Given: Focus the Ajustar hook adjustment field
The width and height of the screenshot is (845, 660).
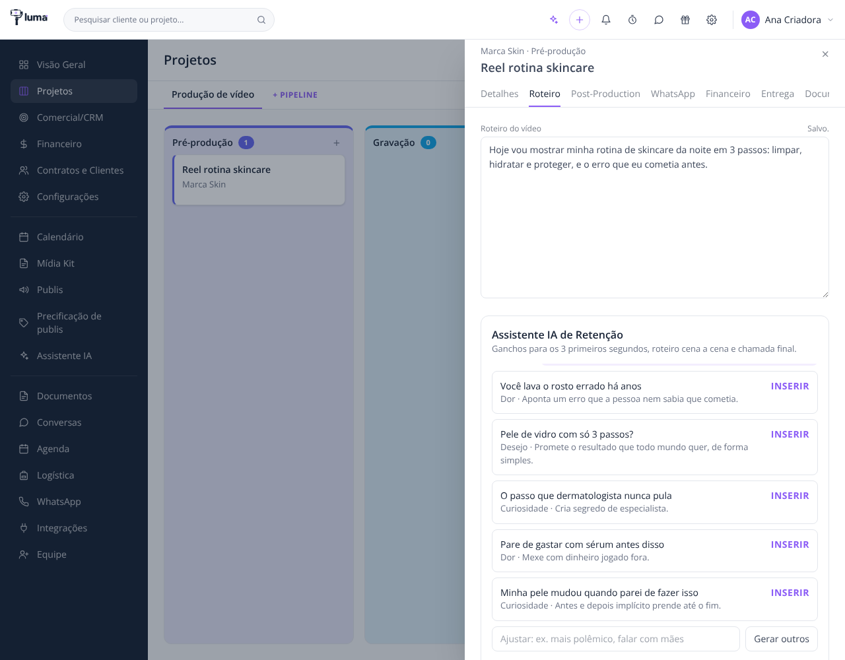Looking at the screenshot, I should pos(616,639).
